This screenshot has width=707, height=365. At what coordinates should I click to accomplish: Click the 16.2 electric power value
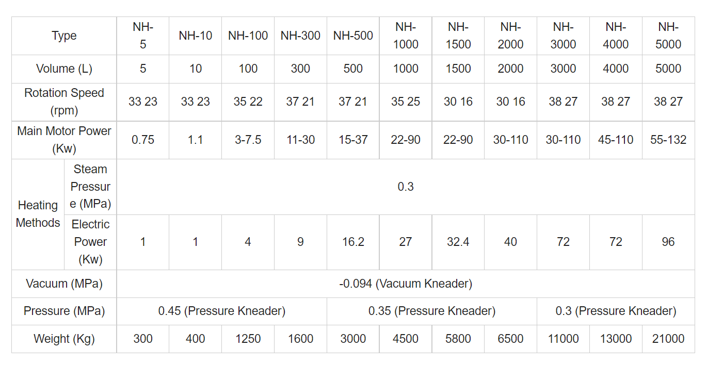click(353, 242)
